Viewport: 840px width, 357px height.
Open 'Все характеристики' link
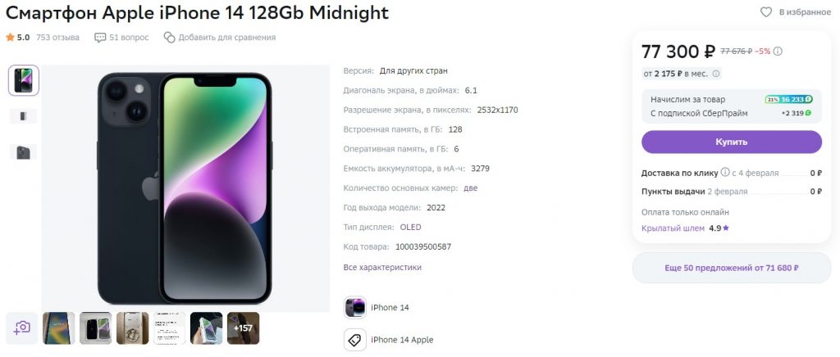[382, 267]
